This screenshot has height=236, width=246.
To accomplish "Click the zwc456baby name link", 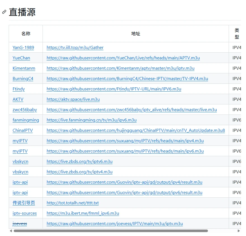I will tap(25, 110).
